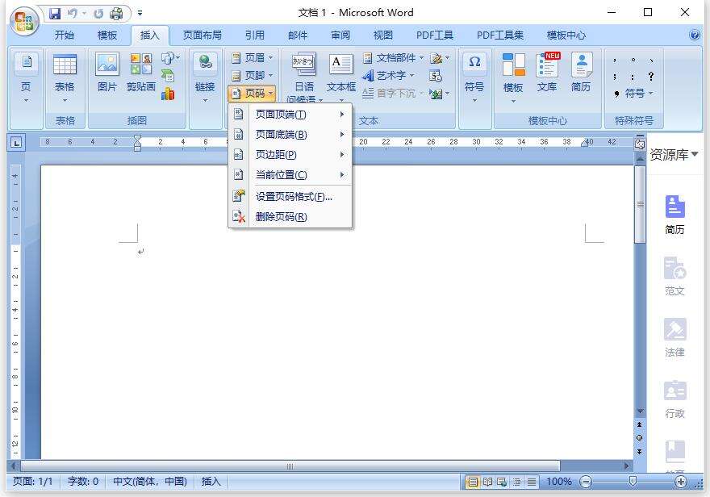Screen dimensions: 710x497
Task: Toggle the ruler button above scrollbar
Action: pyautogui.click(x=640, y=144)
